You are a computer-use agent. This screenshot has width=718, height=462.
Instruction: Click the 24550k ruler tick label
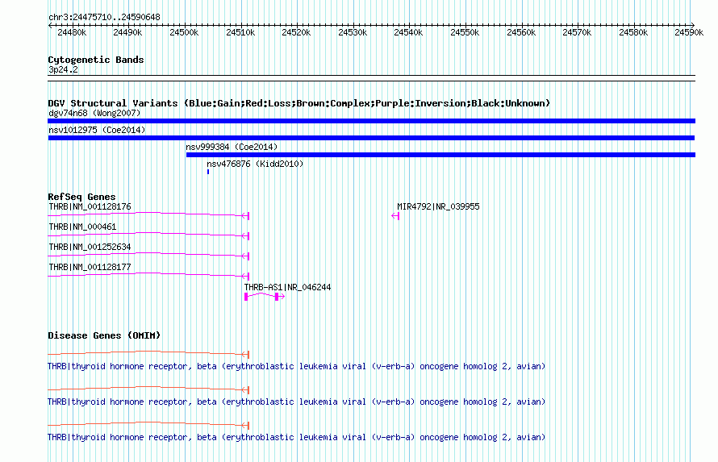point(465,32)
